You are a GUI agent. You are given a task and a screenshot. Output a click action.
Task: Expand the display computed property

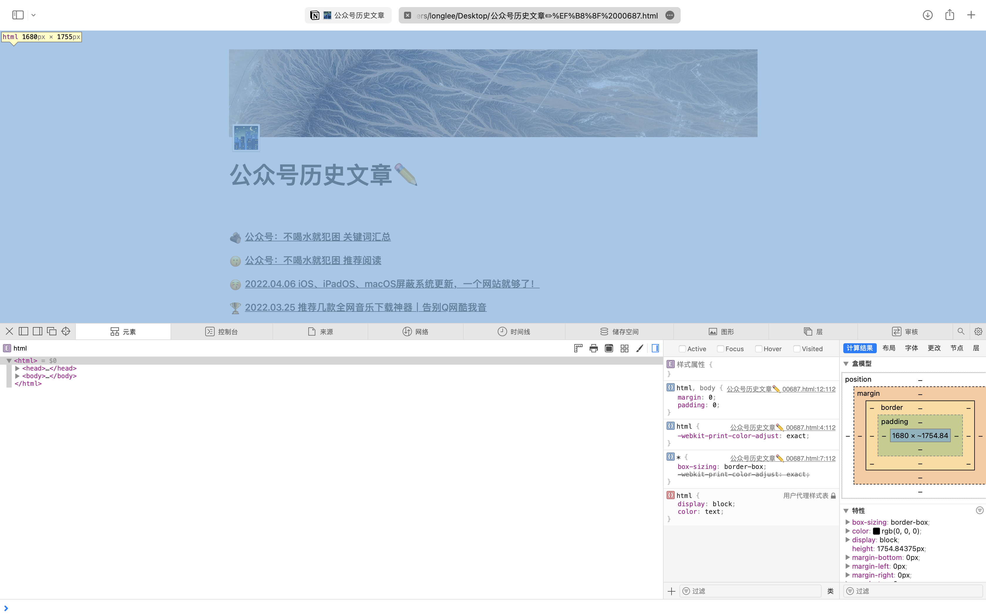[x=847, y=540]
